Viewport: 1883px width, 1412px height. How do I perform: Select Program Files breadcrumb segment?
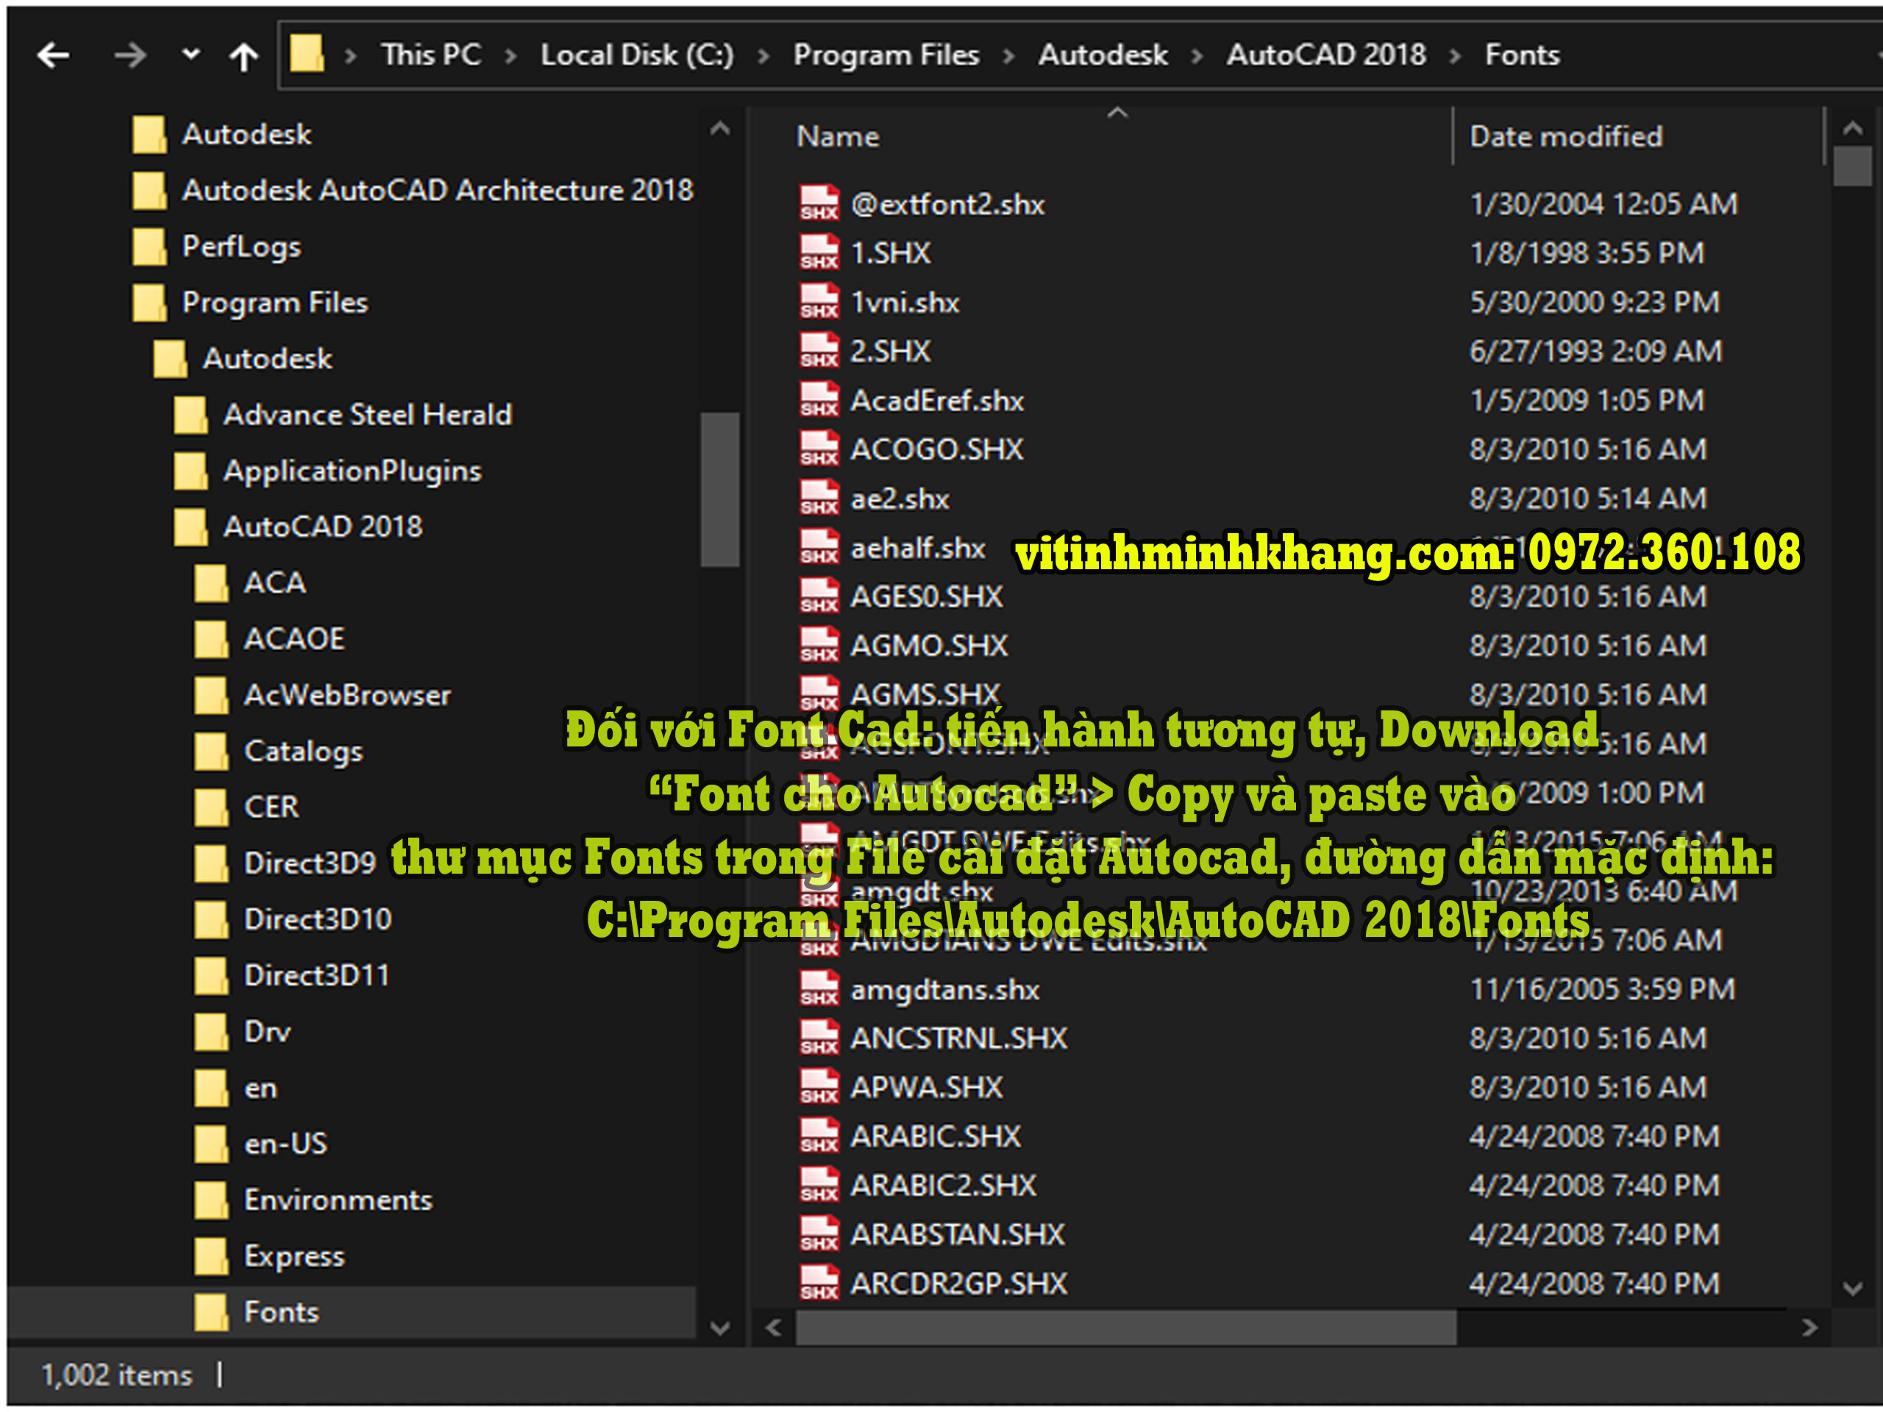(x=886, y=54)
